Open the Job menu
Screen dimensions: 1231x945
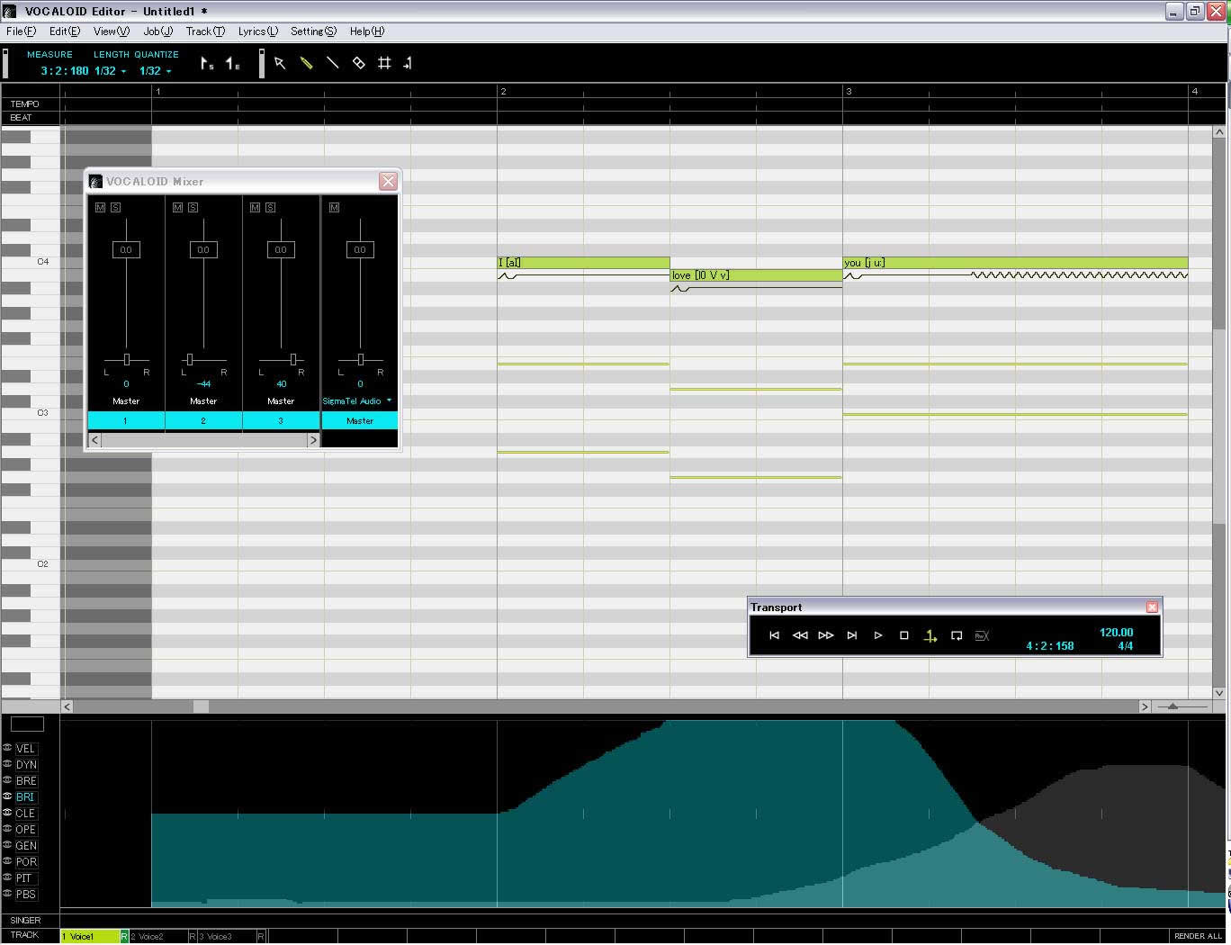pos(157,31)
